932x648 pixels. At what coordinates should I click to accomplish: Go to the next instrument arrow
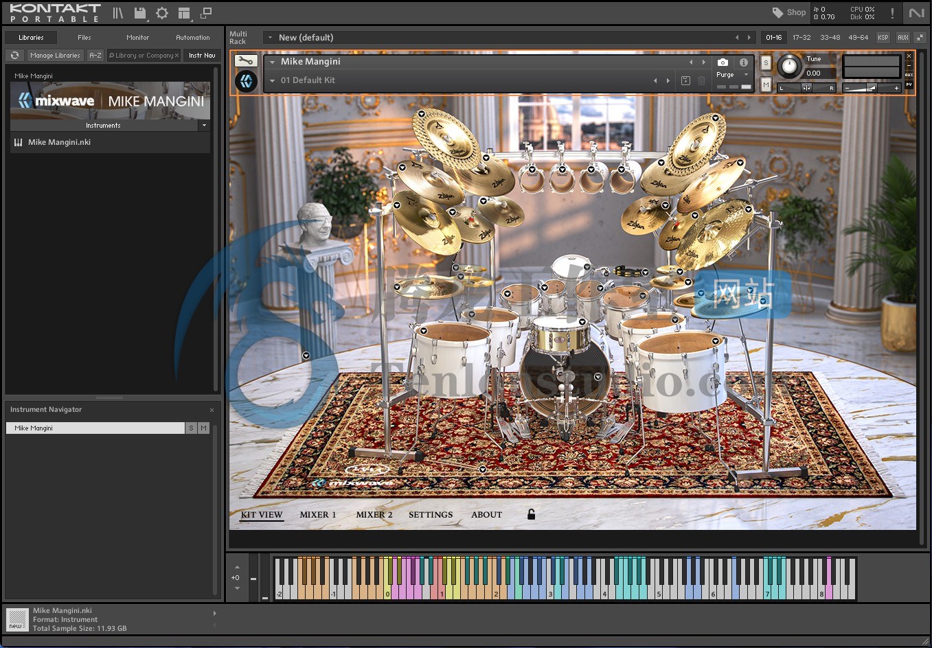[703, 62]
